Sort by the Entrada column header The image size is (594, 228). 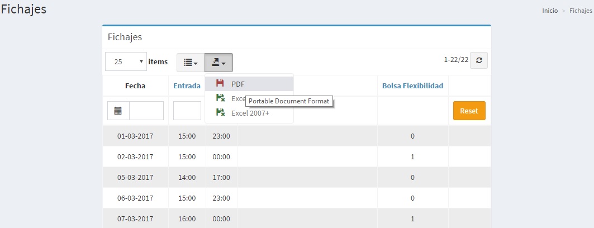(187, 85)
